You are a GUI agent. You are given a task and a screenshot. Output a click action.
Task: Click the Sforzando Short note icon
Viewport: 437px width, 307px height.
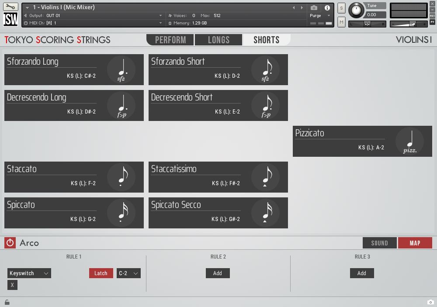coord(265,69)
